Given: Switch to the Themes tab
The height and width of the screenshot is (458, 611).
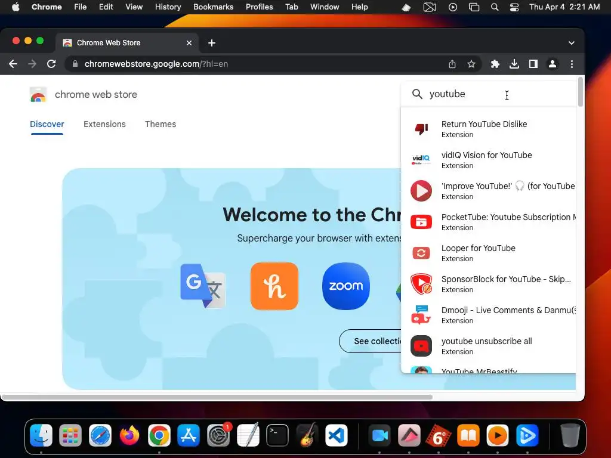Looking at the screenshot, I should click(161, 124).
